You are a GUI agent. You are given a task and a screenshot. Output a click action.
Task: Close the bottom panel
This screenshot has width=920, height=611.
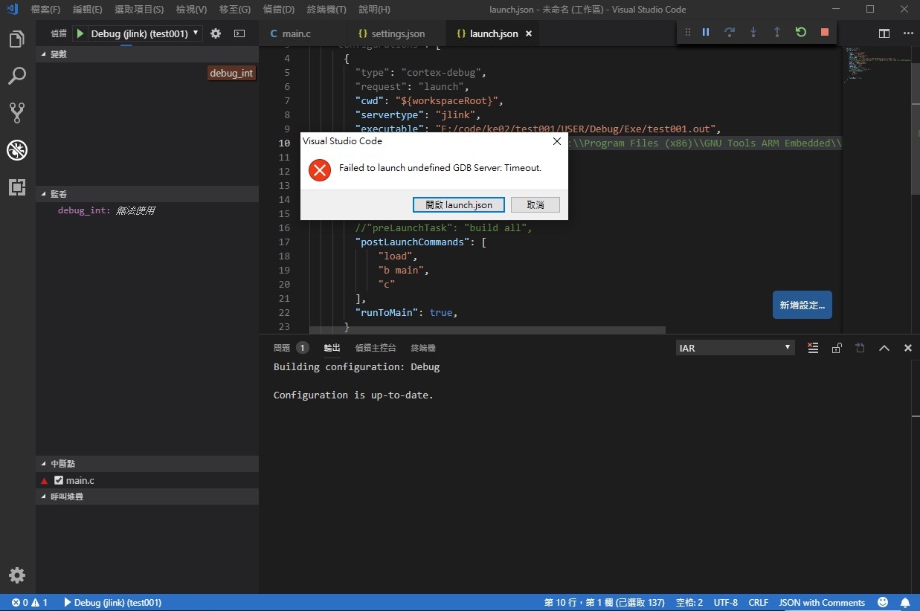point(908,348)
